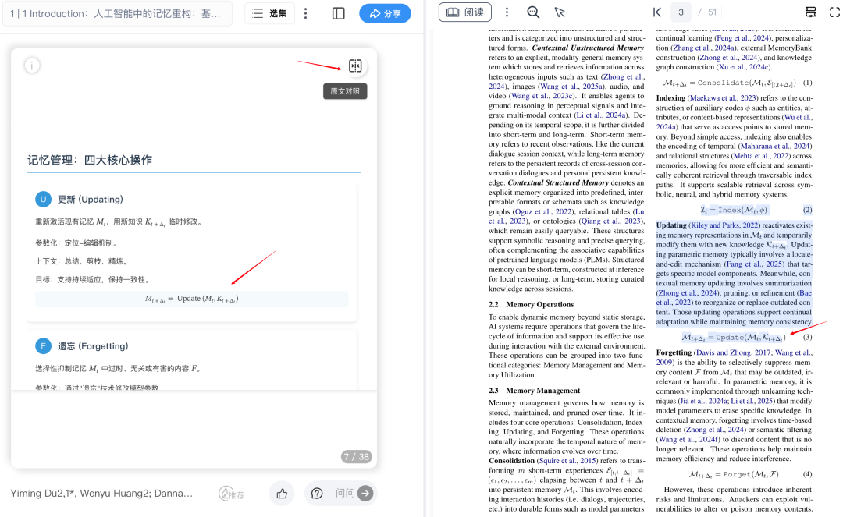Open citation link 'Qiang et al., 2023'
This screenshot has width=843, height=517.
pyautogui.click(x=610, y=221)
